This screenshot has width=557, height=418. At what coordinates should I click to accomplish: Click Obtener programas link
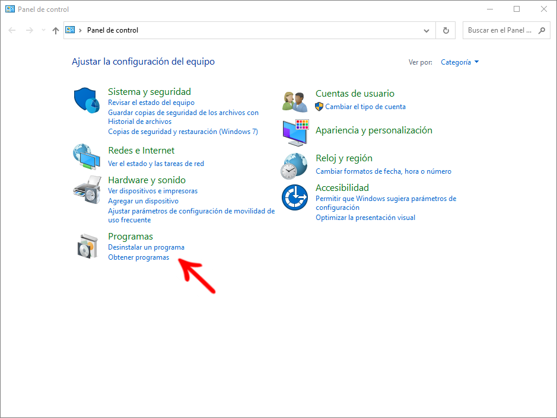139,257
